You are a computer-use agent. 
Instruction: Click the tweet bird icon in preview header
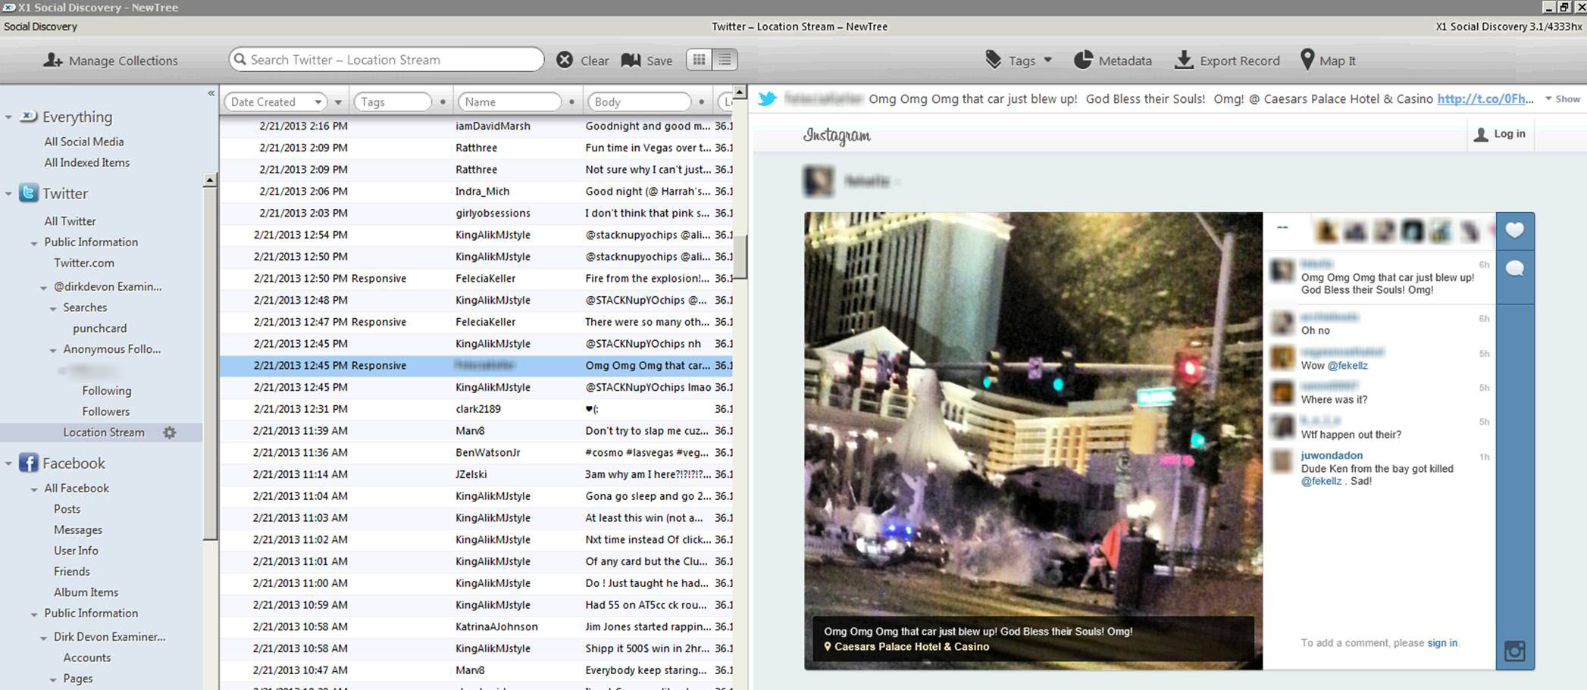click(x=767, y=98)
